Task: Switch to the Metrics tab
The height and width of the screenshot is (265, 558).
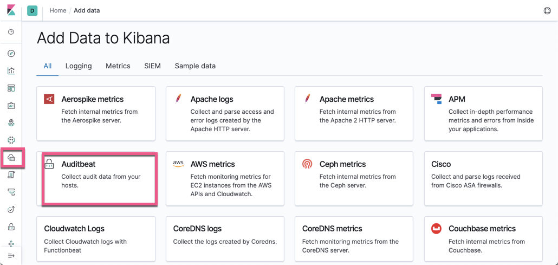Action: pyautogui.click(x=118, y=66)
